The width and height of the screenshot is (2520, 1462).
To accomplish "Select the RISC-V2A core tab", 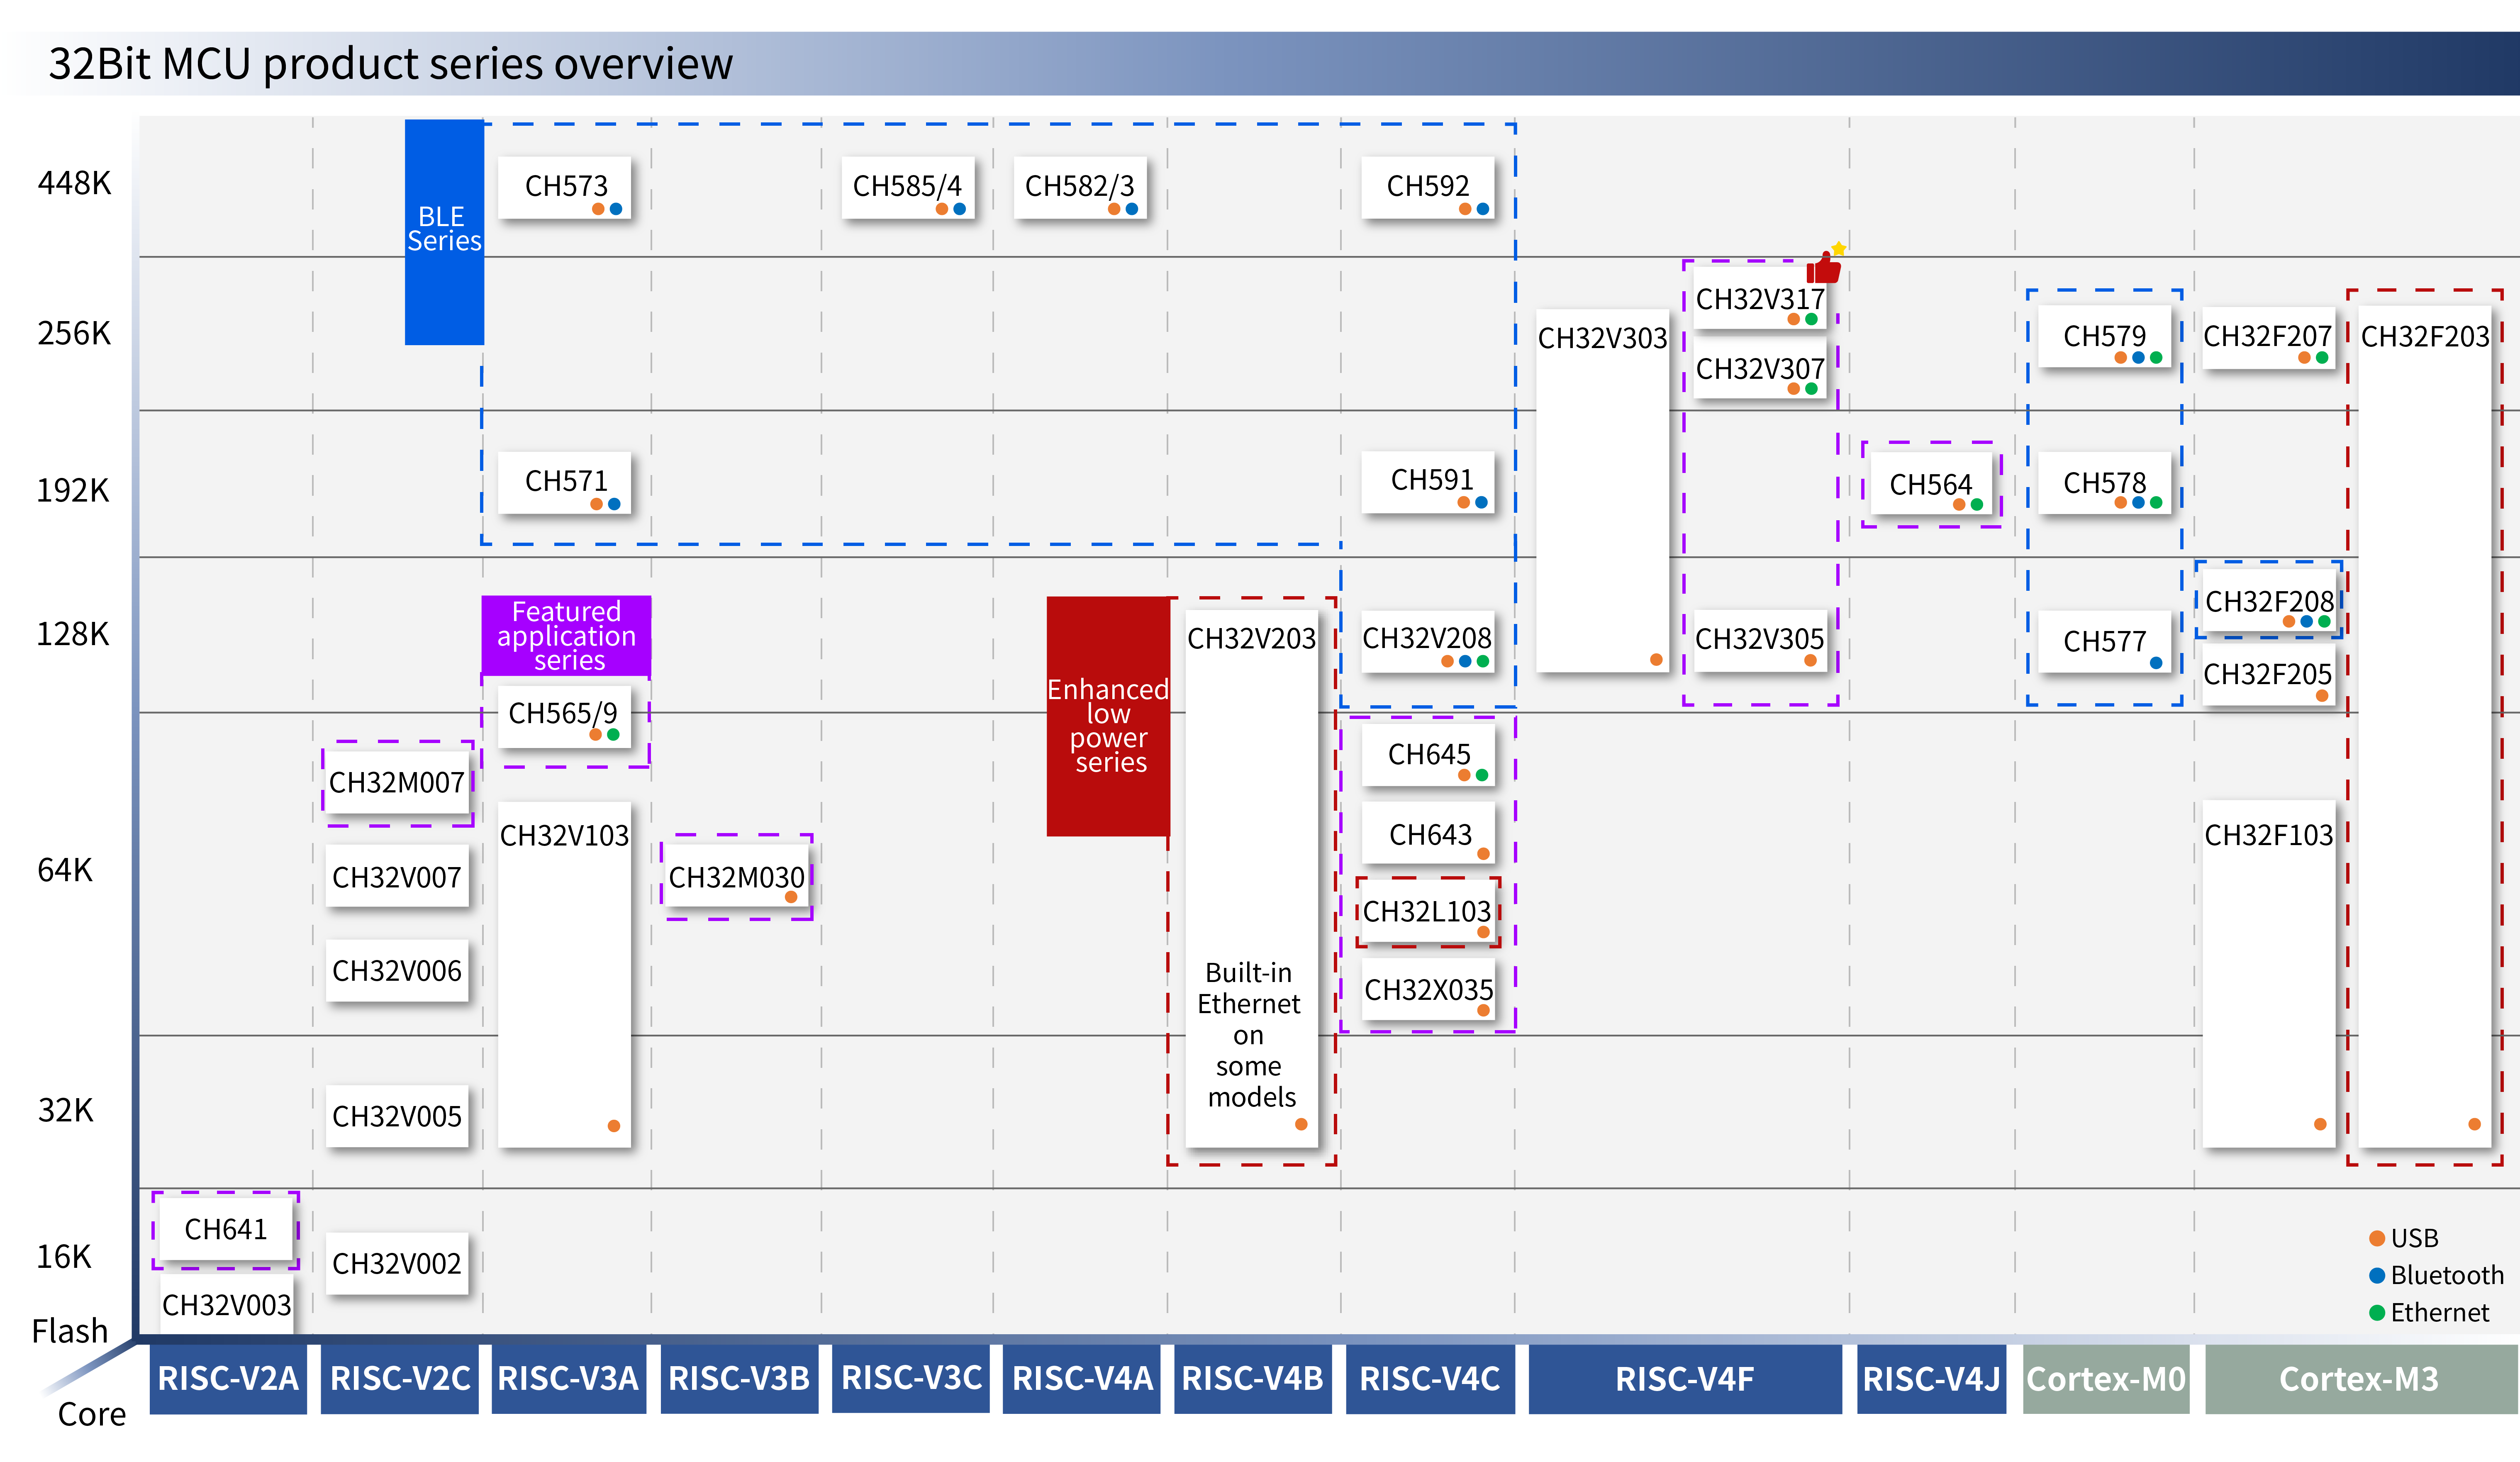I will [x=228, y=1378].
